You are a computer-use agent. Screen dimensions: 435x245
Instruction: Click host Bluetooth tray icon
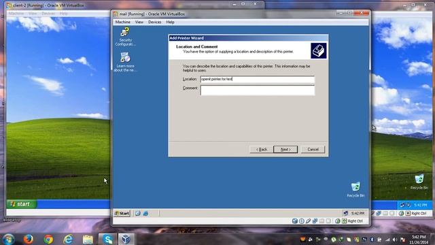point(372,240)
